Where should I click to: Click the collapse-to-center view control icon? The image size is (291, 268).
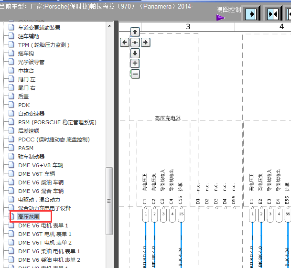tap(273, 14)
